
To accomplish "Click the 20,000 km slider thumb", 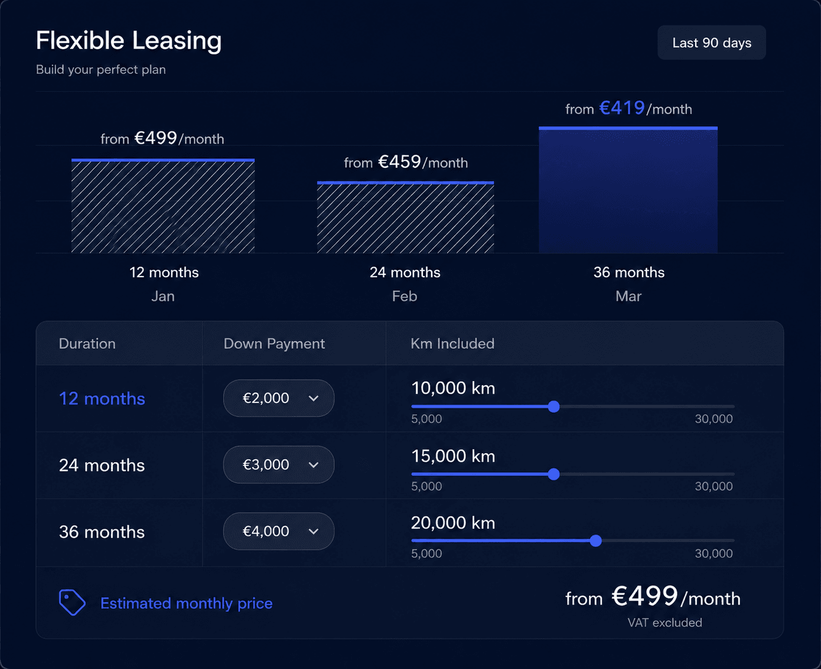I will coord(596,541).
